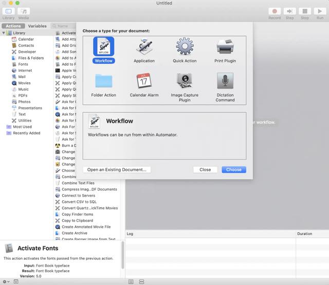Select Contacts category in library
The image size is (329, 285).
pyautogui.click(x=26, y=46)
